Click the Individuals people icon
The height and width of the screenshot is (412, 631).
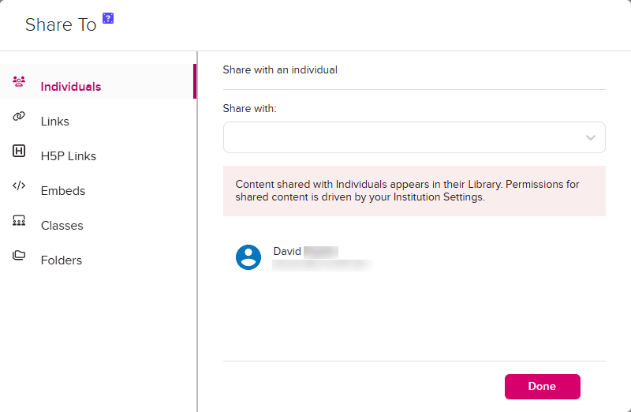pyautogui.click(x=20, y=81)
